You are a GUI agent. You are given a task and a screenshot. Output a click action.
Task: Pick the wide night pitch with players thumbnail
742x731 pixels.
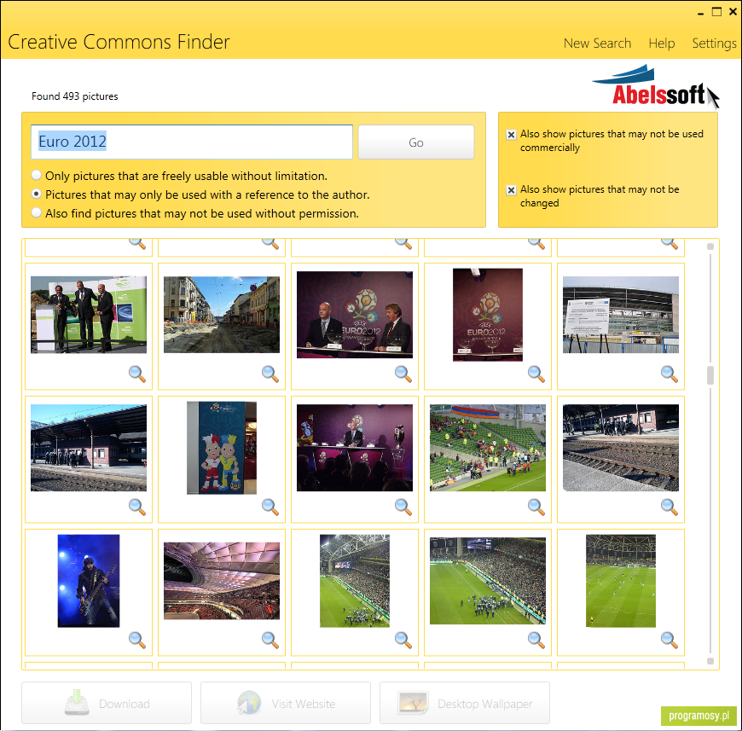coord(488,581)
